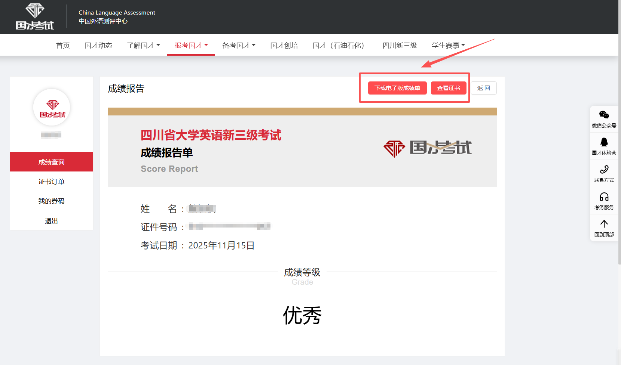Click the circular avatar logo above username

(x=52, y=107)
